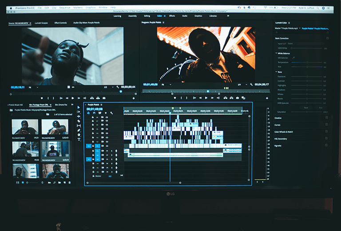Click the trash icon in the bin panel
Image resolution: width=341 pixels, height=231 pixels.
69,182
